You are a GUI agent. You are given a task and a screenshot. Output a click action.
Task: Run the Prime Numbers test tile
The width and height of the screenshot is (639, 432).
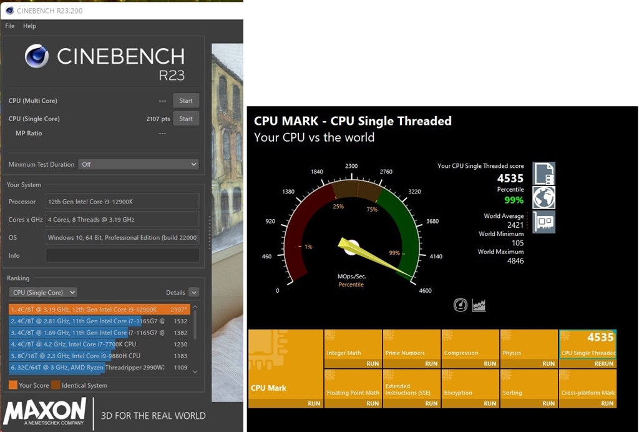(x=412, y=348)
